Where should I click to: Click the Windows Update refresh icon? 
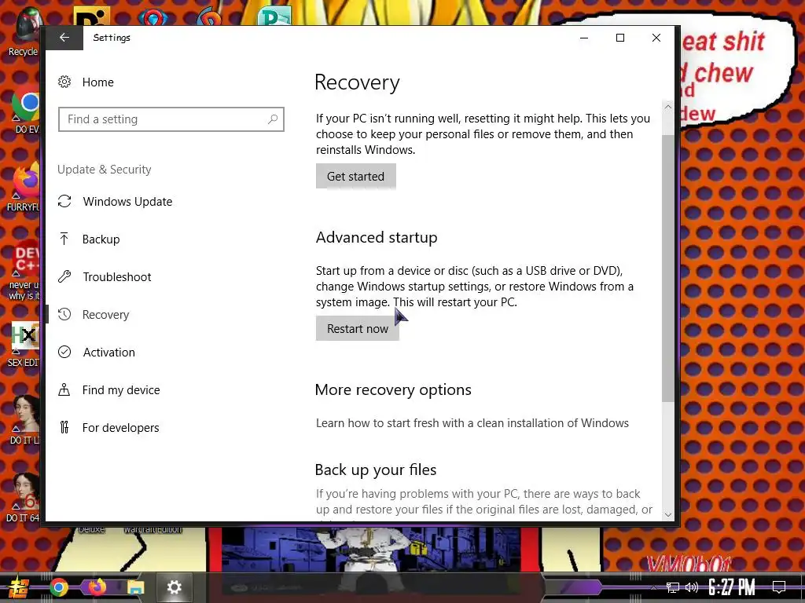64,202
